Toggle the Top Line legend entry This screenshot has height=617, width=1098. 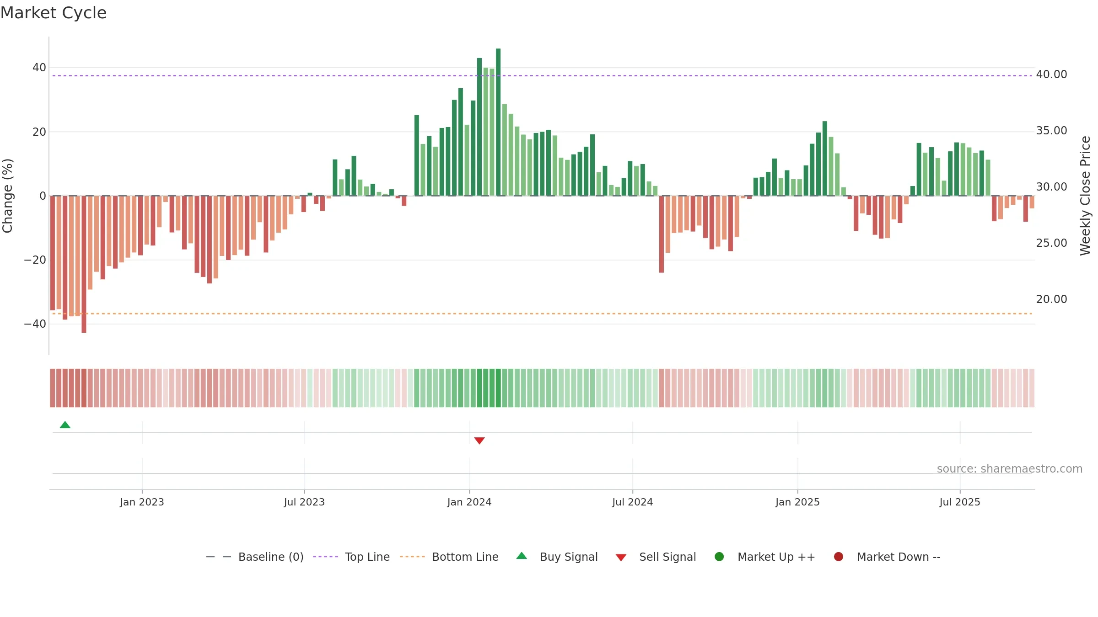351,557
